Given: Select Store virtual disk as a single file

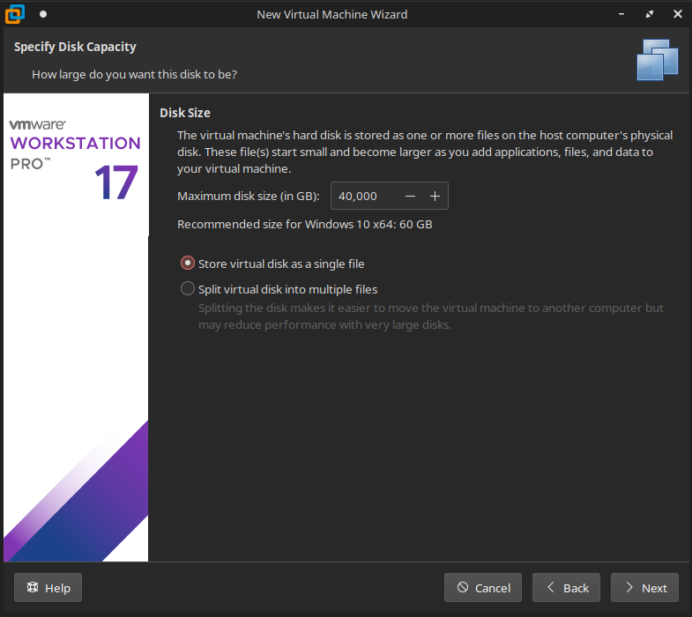Looking at the screenshot, I should (x=188, y=264).
